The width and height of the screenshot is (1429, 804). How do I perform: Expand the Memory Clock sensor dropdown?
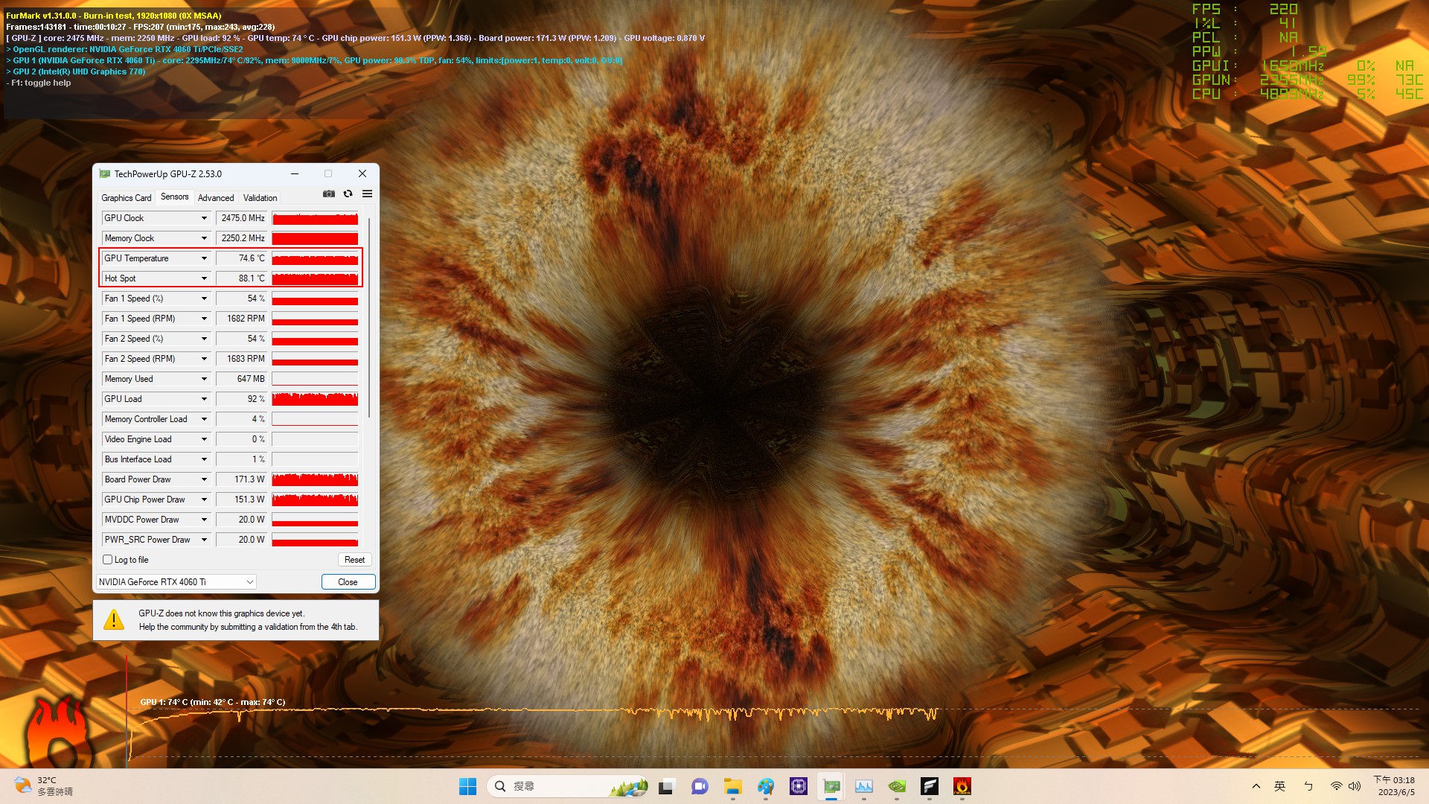[204, 238]
